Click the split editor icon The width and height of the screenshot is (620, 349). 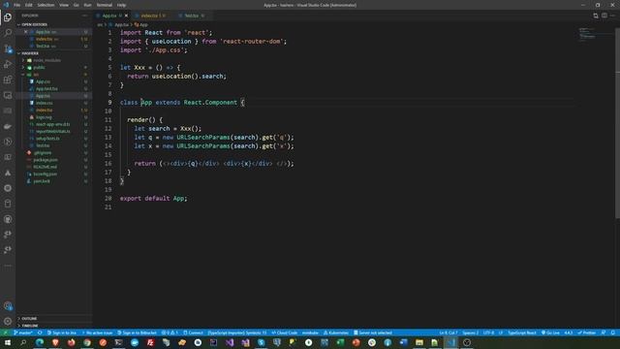604,16
